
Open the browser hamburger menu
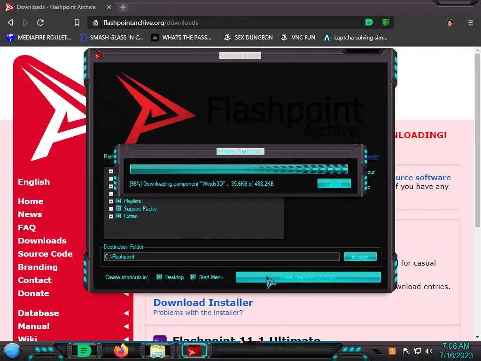(x=471, y=23)
